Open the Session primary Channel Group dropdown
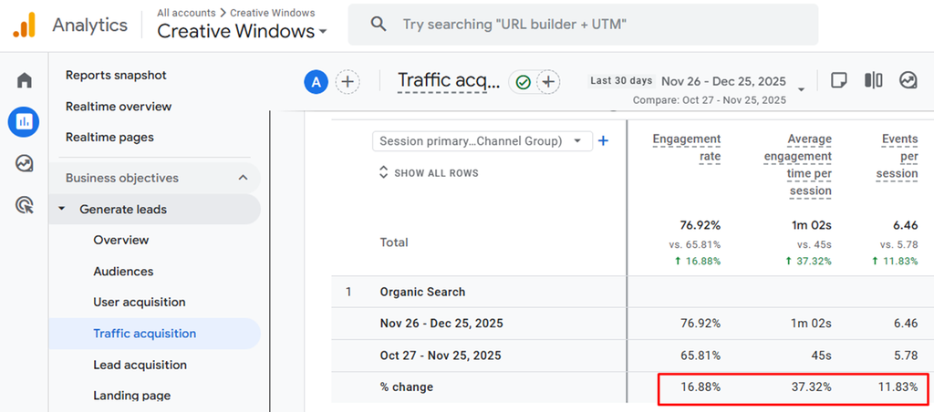The height and width of the screenshot is (412, 934). pyautogui.click(x=483, y=141)
